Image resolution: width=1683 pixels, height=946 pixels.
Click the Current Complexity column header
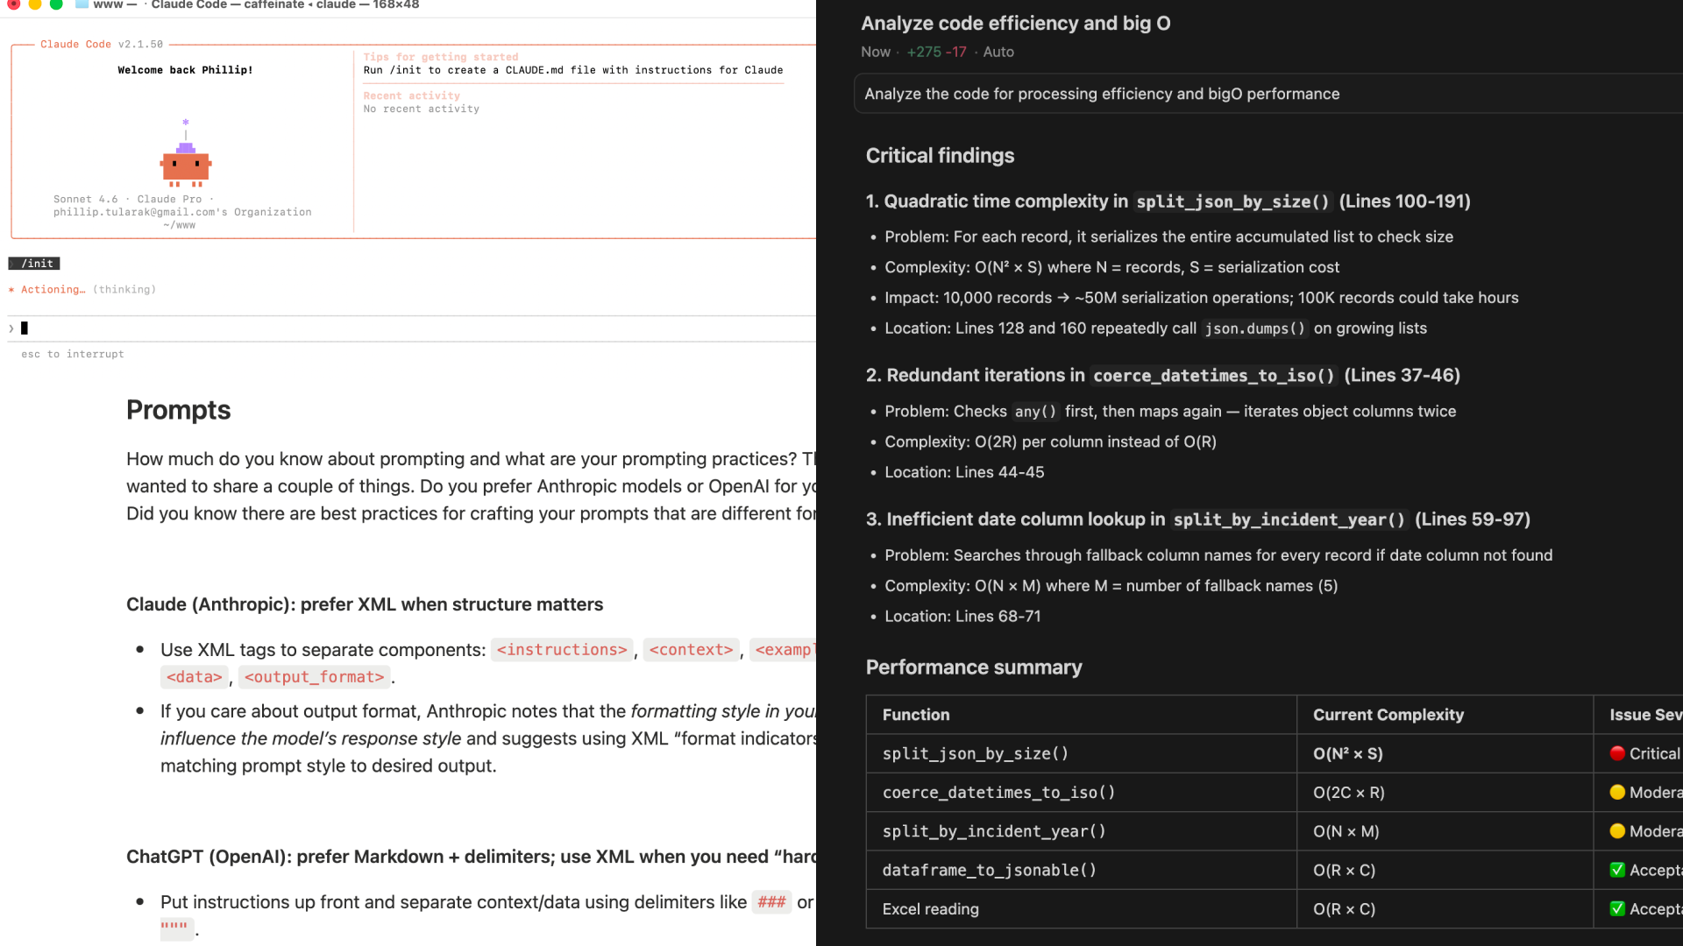pos(1388,715)
